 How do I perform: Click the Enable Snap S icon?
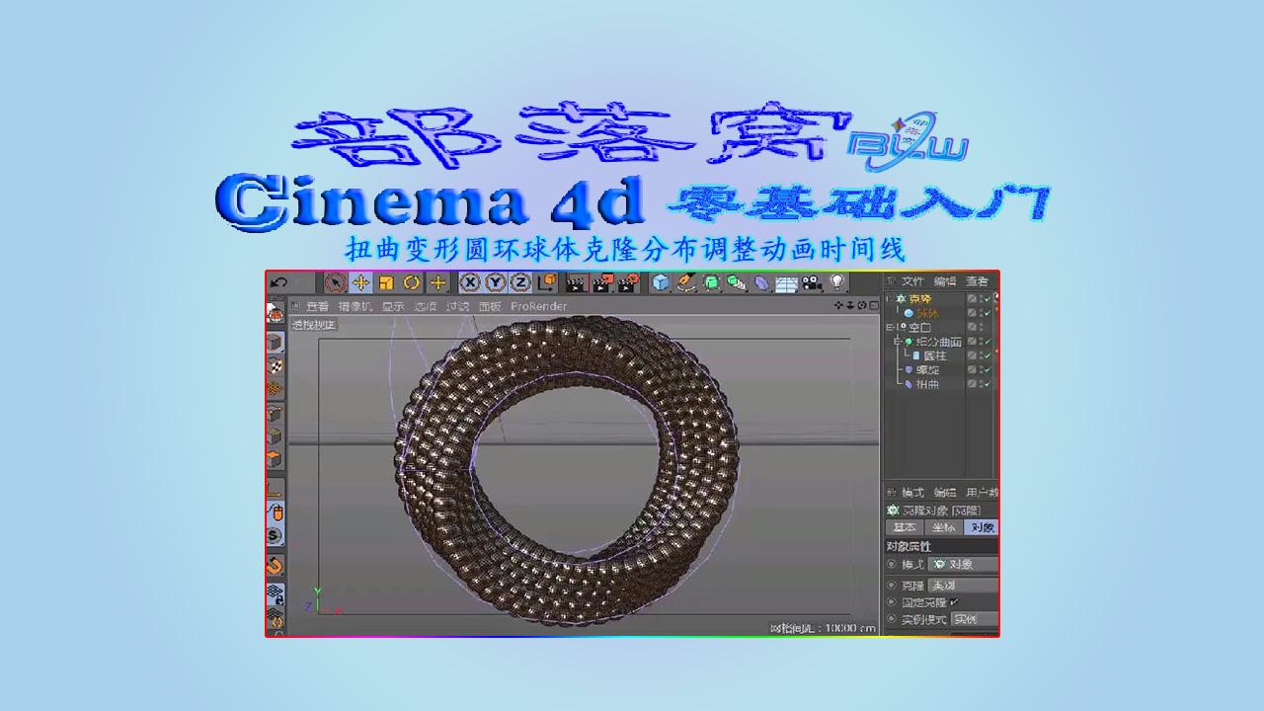[x=274, y=536]
